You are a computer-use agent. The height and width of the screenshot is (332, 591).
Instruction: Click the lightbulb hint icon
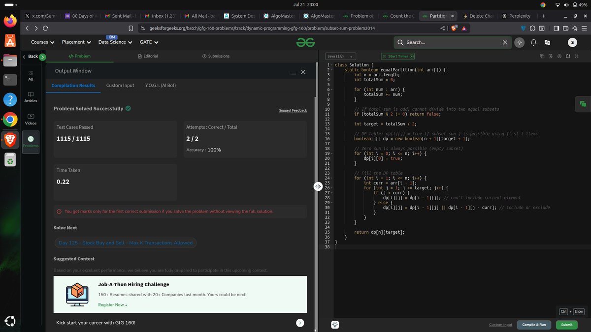(335, 324)
